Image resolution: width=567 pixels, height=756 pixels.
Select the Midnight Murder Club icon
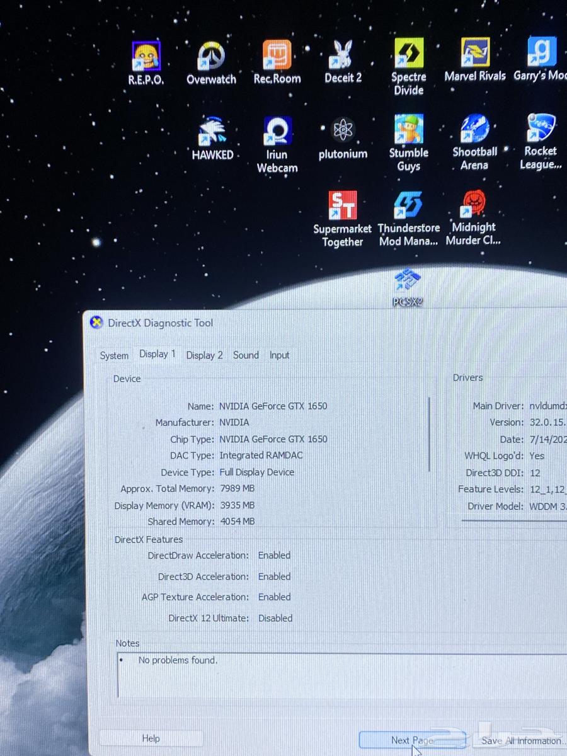click(x=474, y=218)
